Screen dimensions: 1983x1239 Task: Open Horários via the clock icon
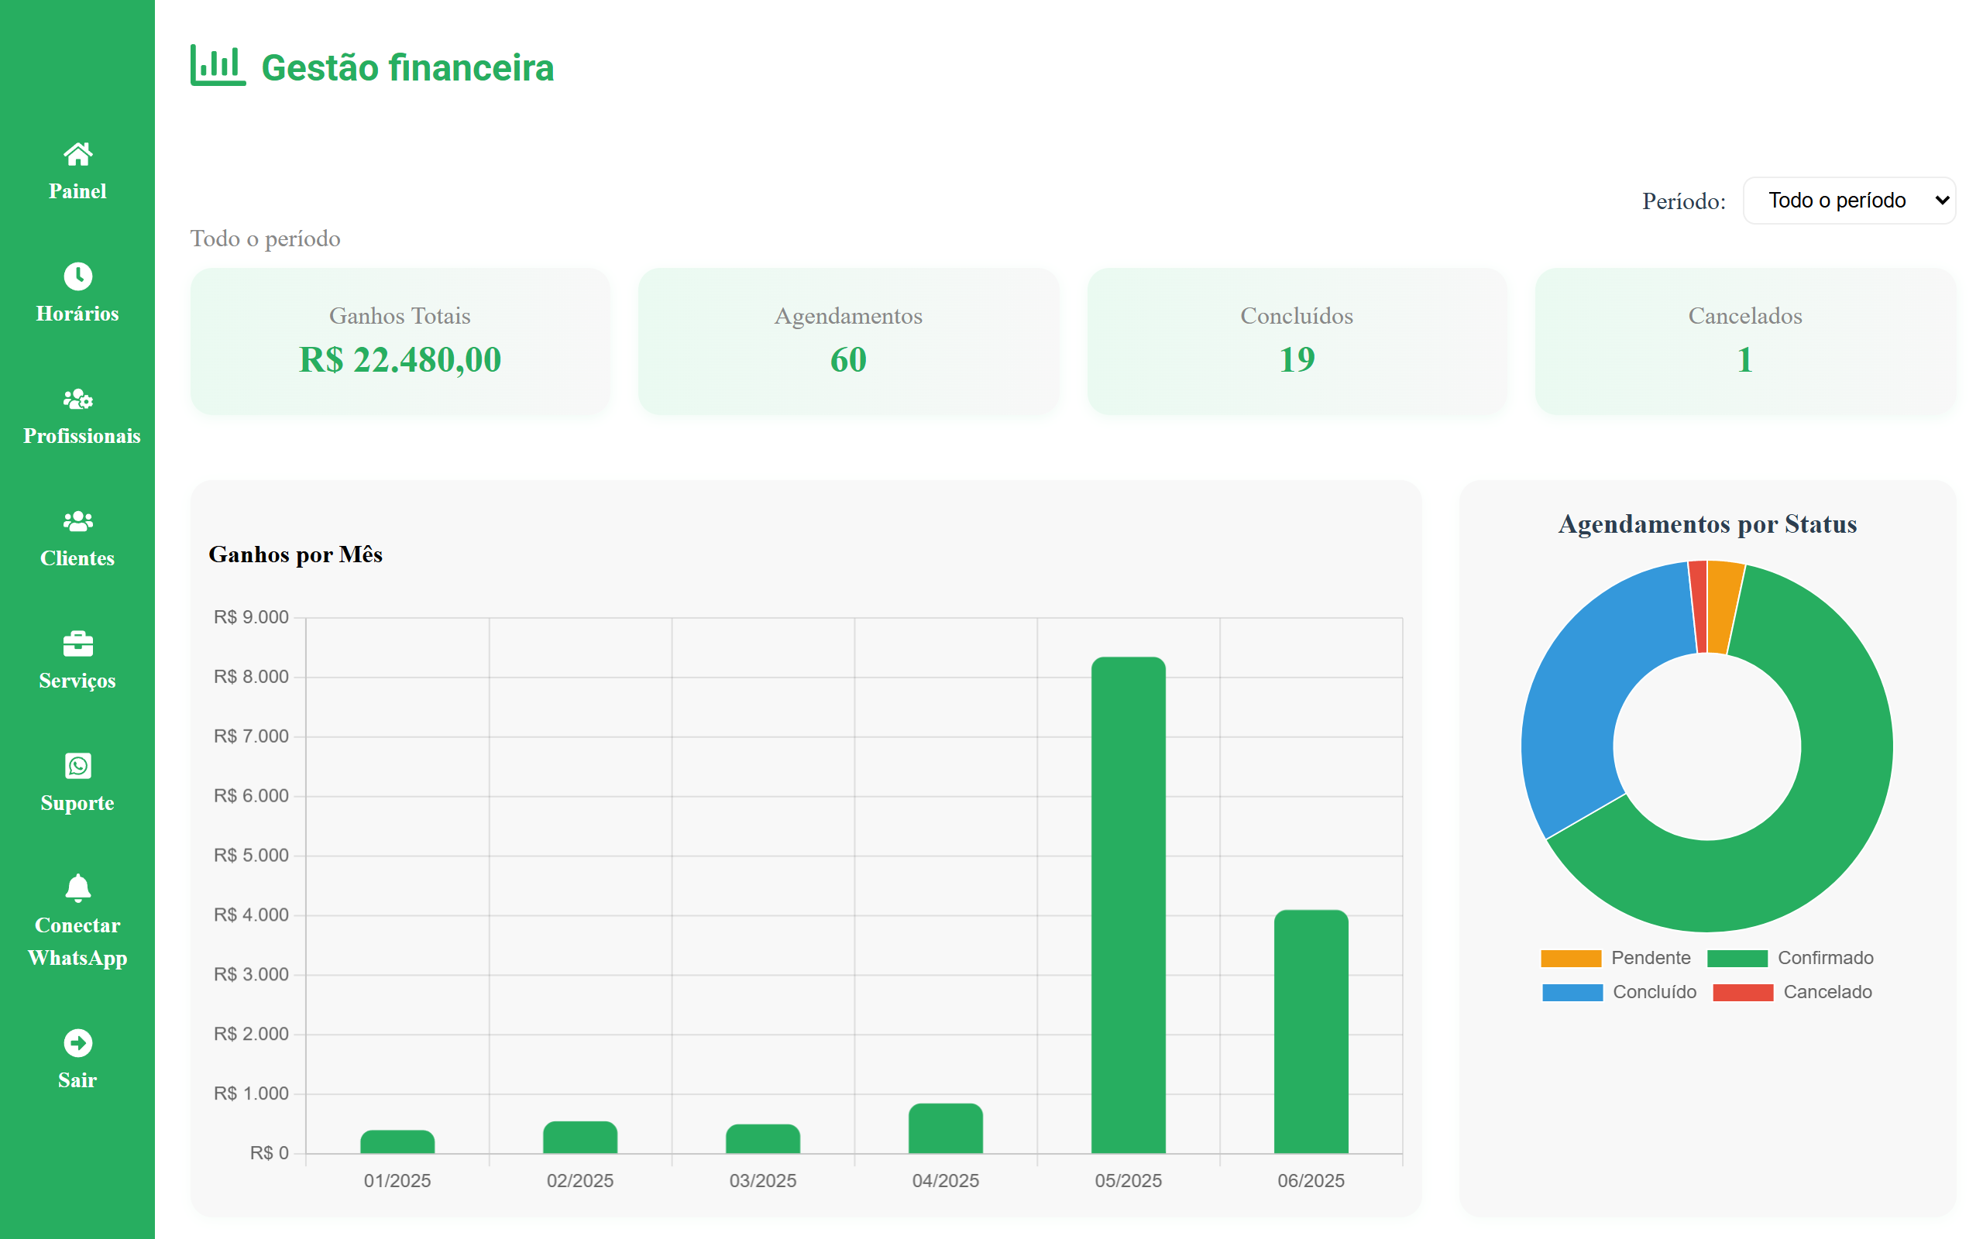tap(77, 276)
